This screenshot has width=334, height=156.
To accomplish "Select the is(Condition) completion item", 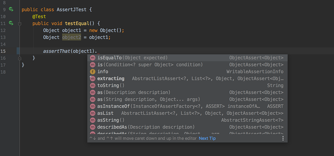I will point(188,65).
